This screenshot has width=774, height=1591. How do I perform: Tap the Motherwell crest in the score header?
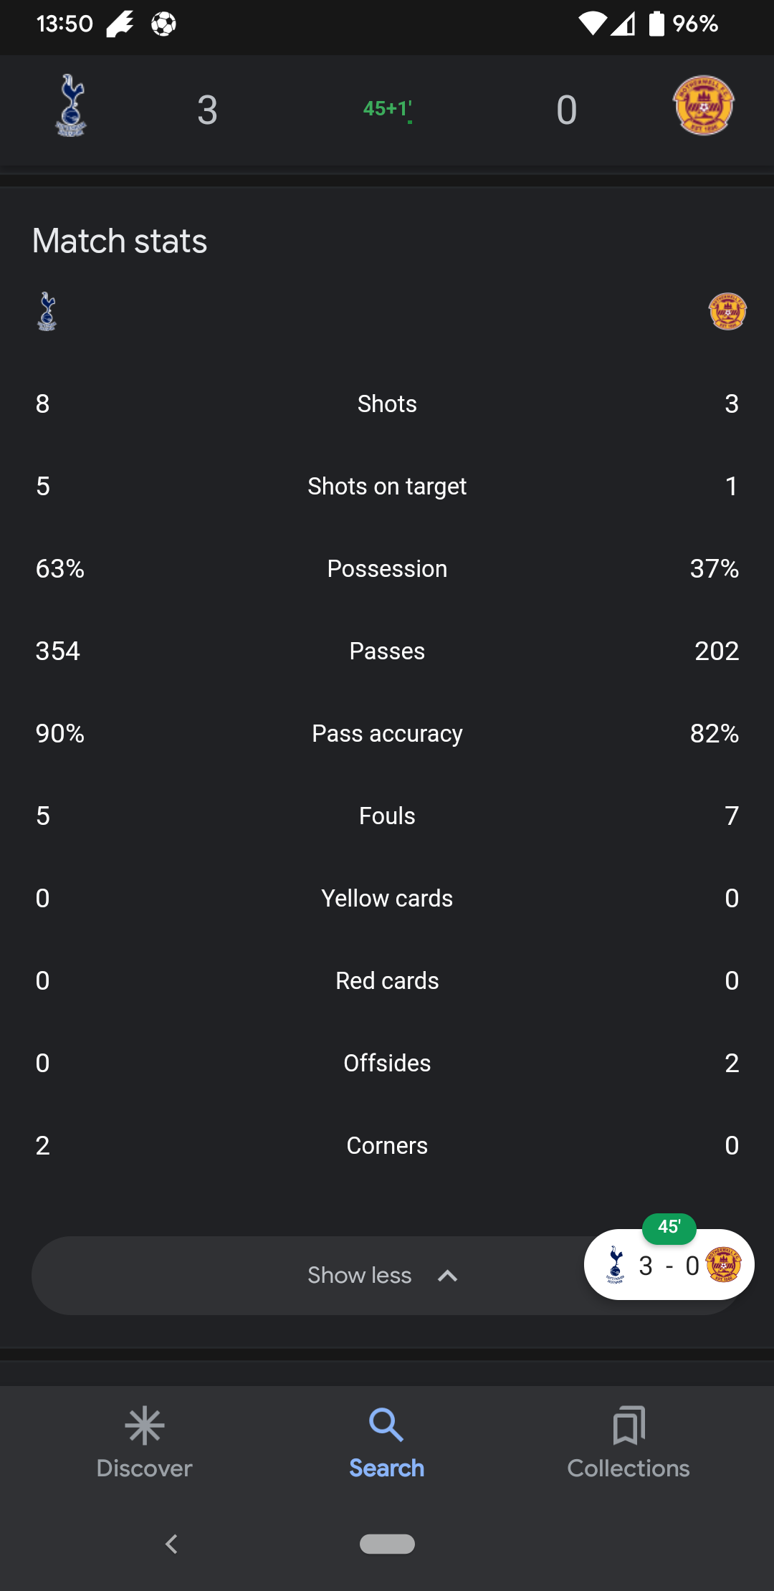point(704,106)
